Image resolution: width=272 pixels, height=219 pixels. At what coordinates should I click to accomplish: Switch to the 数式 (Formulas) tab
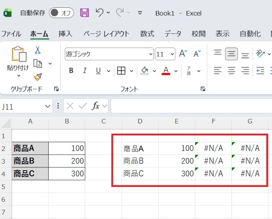pos(147,34)
